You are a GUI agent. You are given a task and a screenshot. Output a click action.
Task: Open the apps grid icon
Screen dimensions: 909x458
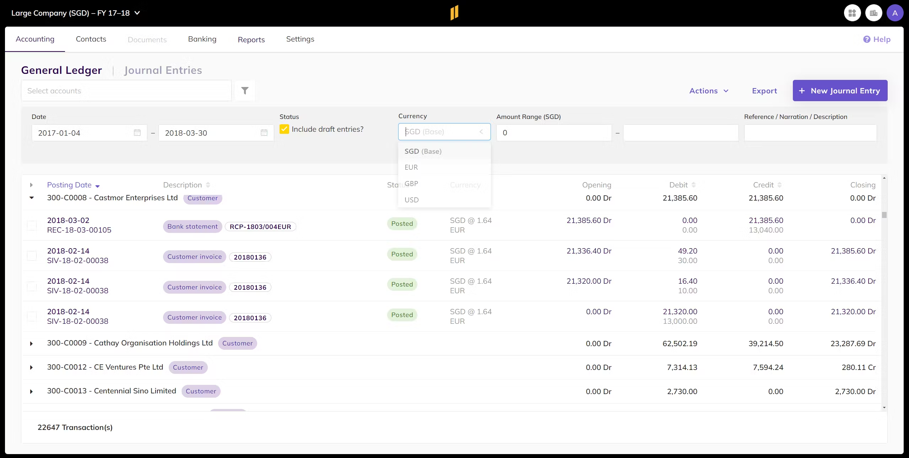852,13
